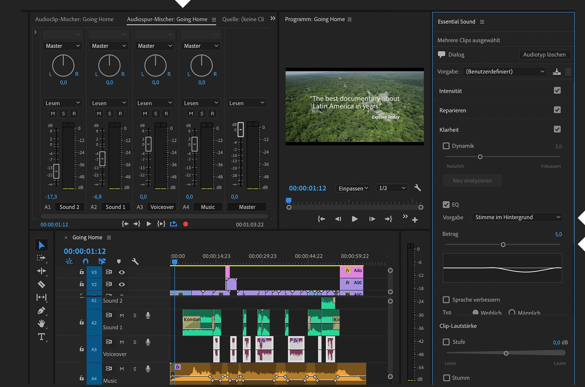Viewport: 585px width, 387px height.
Task: Click the Neu analysieren button
Action: point(472,181)
